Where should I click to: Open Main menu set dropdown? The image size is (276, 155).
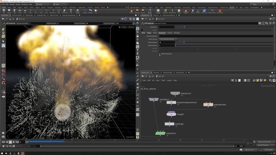60,4
